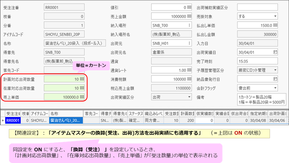Viewport: 289px width, 163px height.
Task: Sort by 受注注番 grid column header
Action: [x=13, y=114]
